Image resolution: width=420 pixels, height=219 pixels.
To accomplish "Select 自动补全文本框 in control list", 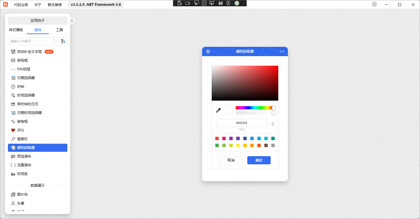I will point(38,52).
